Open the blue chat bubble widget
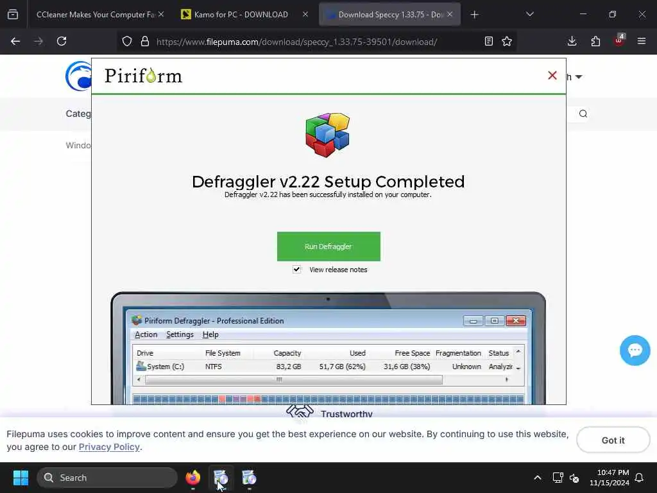The width and height of the screenshot is (657, 493). (635, 350)
